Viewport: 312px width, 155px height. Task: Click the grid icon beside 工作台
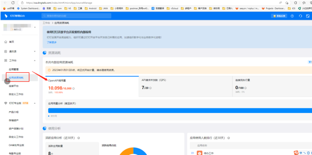[6, 60]
